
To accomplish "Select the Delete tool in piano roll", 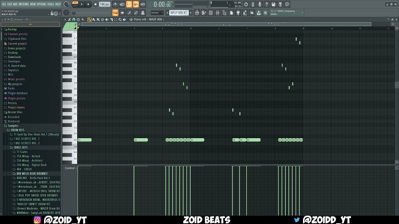I will (103, 20).
